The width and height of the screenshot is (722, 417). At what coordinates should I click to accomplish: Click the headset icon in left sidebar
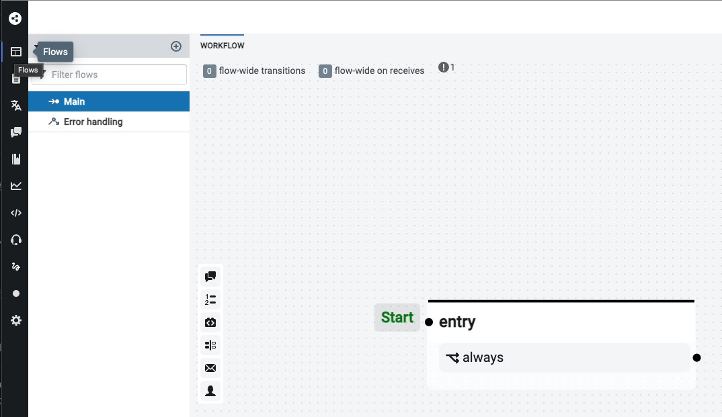pos(16,240)
